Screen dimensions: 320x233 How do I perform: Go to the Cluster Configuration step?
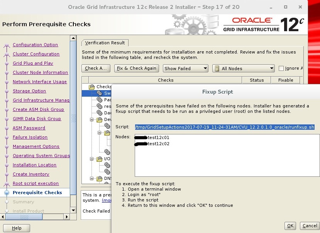click(36, 54)
